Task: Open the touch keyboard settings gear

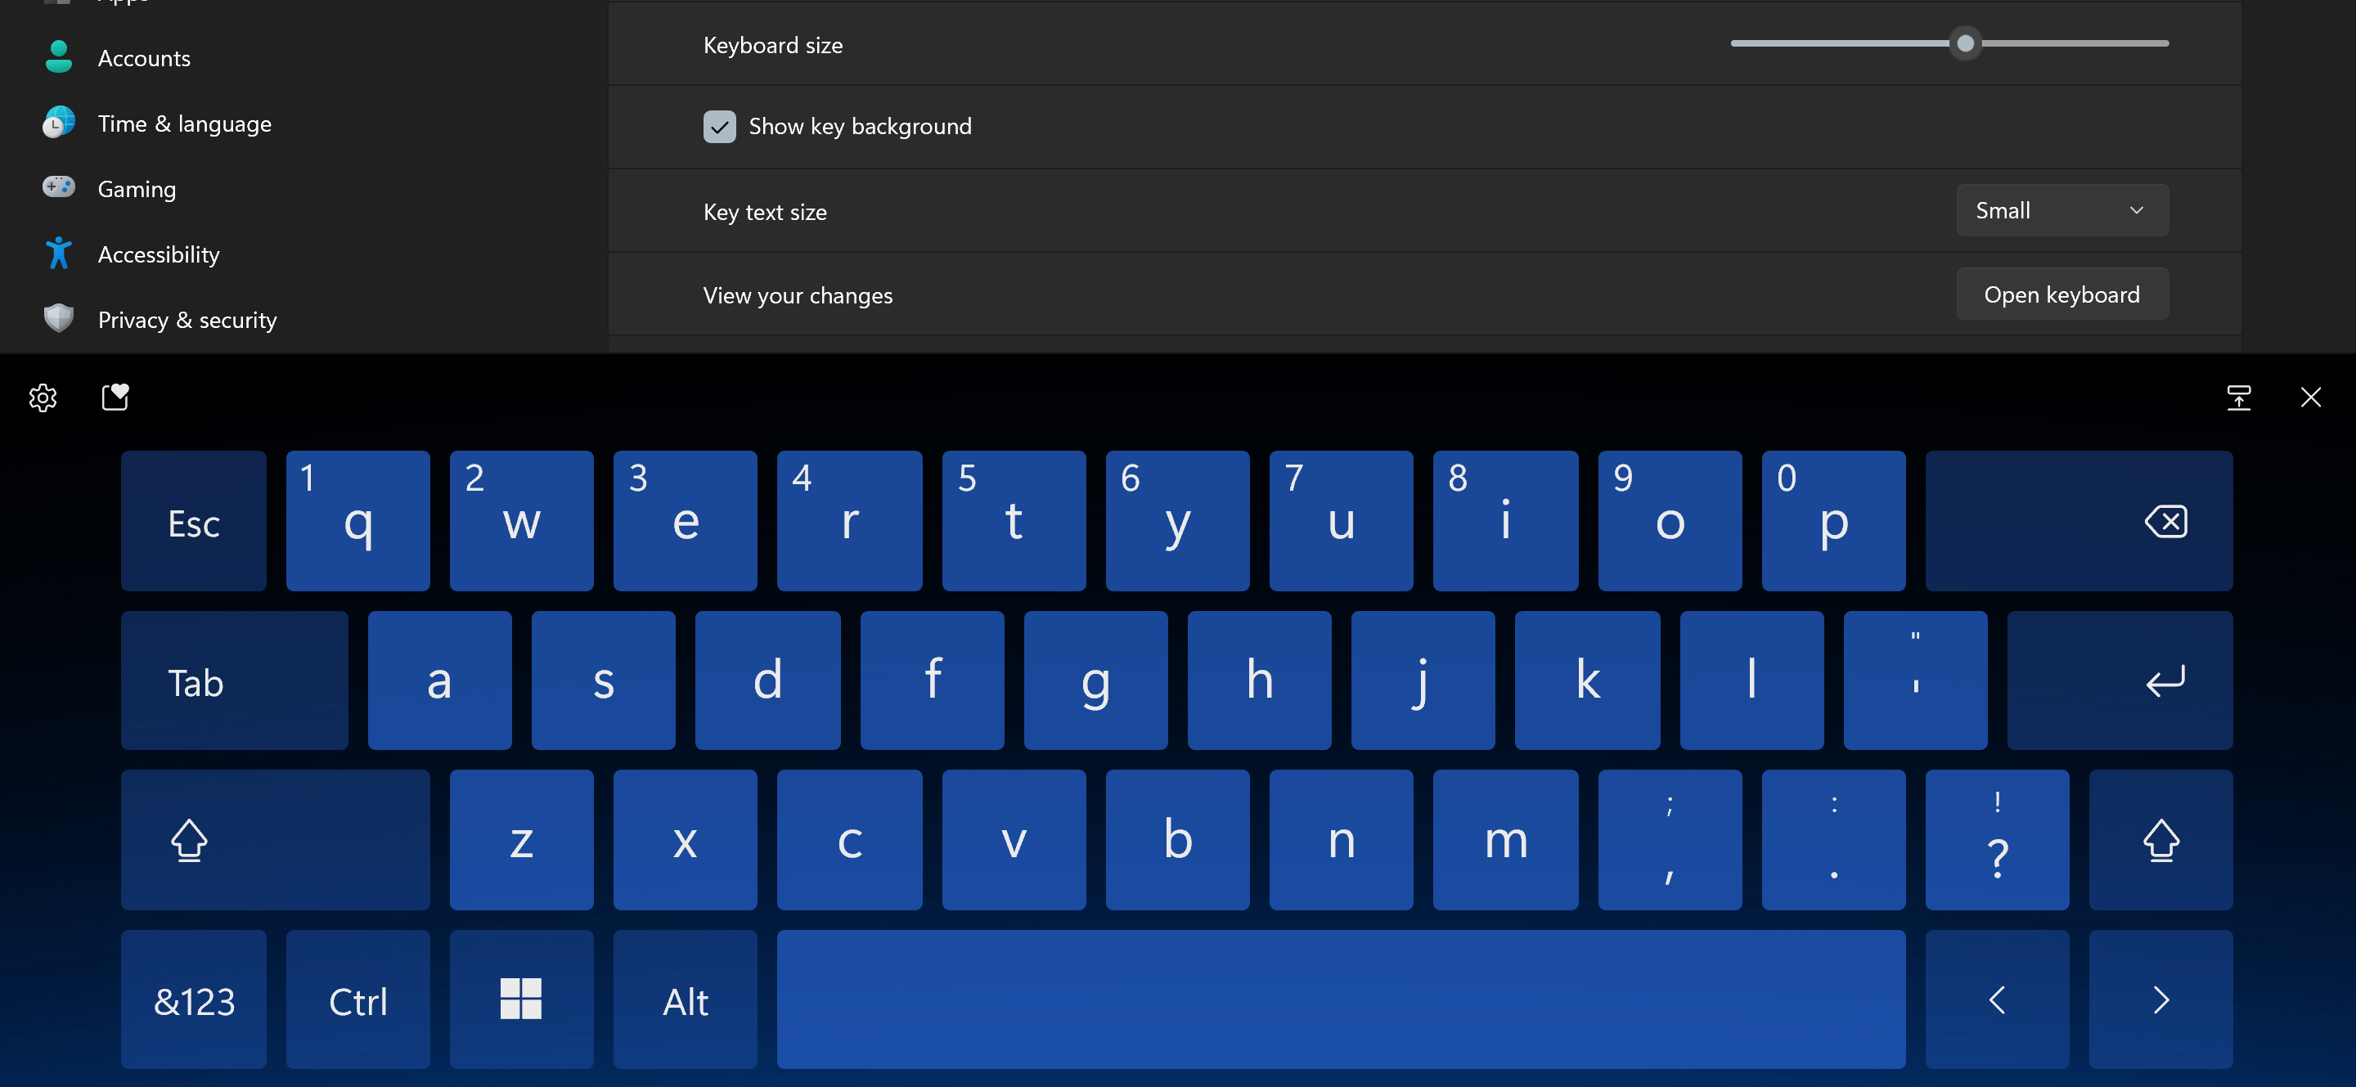Action: (42, 398)
